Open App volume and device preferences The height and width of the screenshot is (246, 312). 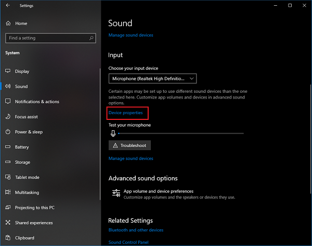pyautogui.click(x=158, y=191)
